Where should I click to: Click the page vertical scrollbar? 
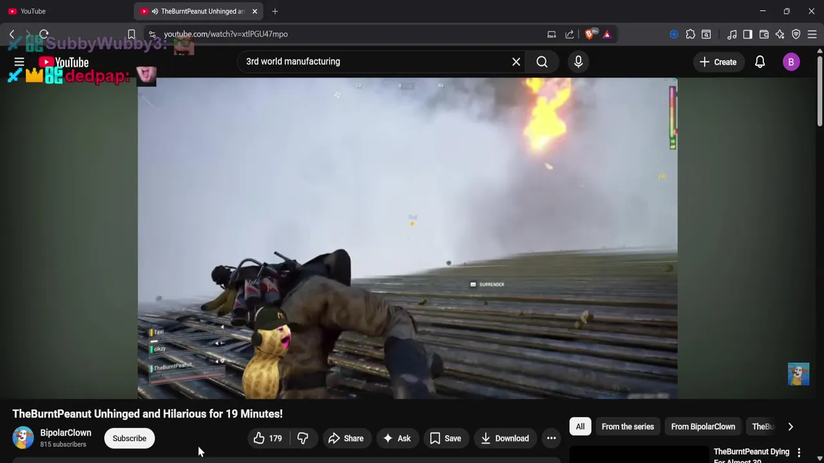(819, 90)
